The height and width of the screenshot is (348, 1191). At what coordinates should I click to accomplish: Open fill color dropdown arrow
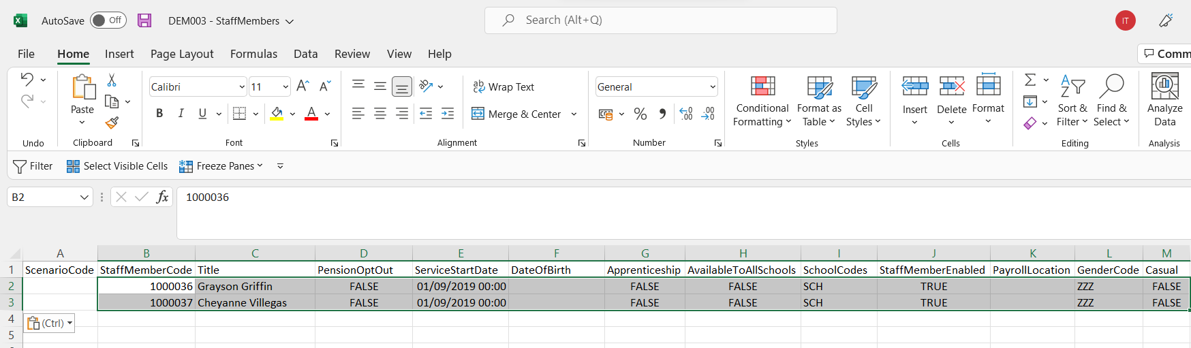292,114
